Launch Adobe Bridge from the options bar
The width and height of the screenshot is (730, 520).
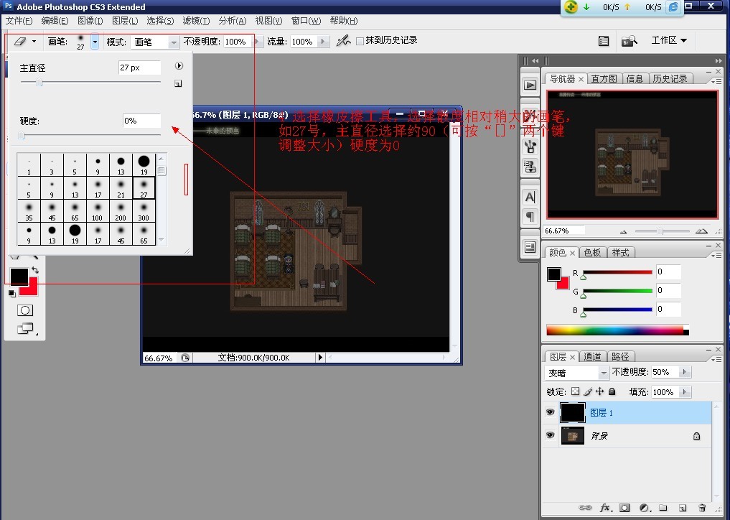tap(629, 41)
